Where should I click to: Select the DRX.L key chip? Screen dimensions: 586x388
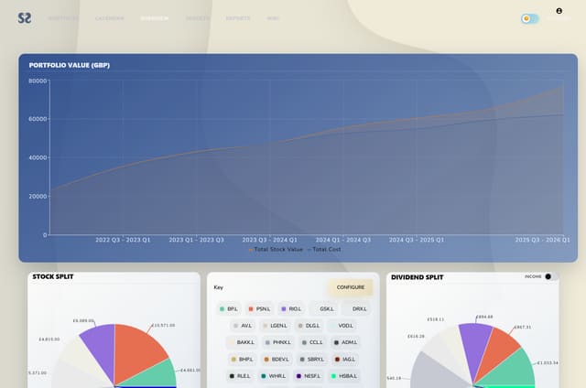(x=356, y=308)
